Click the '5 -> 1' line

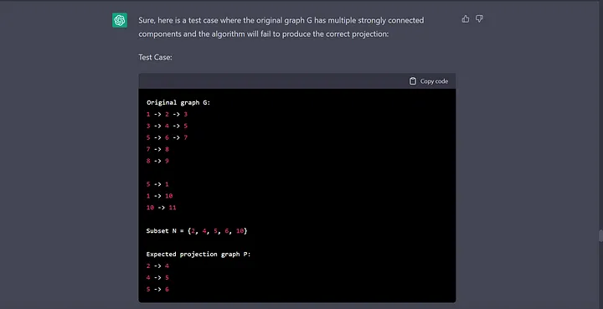coord(157,184)
